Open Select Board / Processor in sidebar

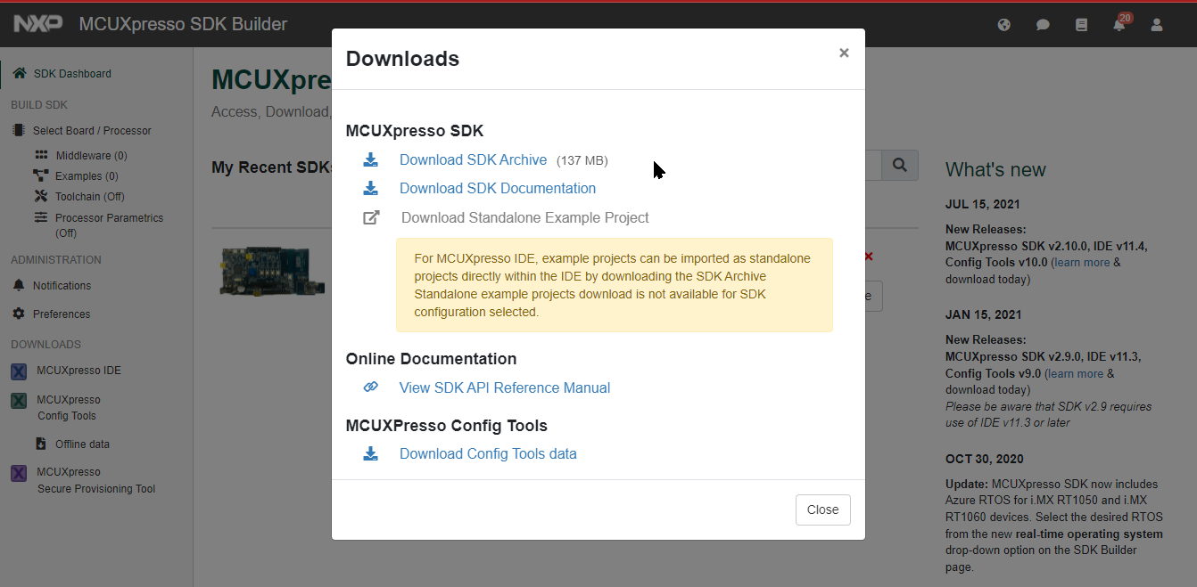coord(92,131)
